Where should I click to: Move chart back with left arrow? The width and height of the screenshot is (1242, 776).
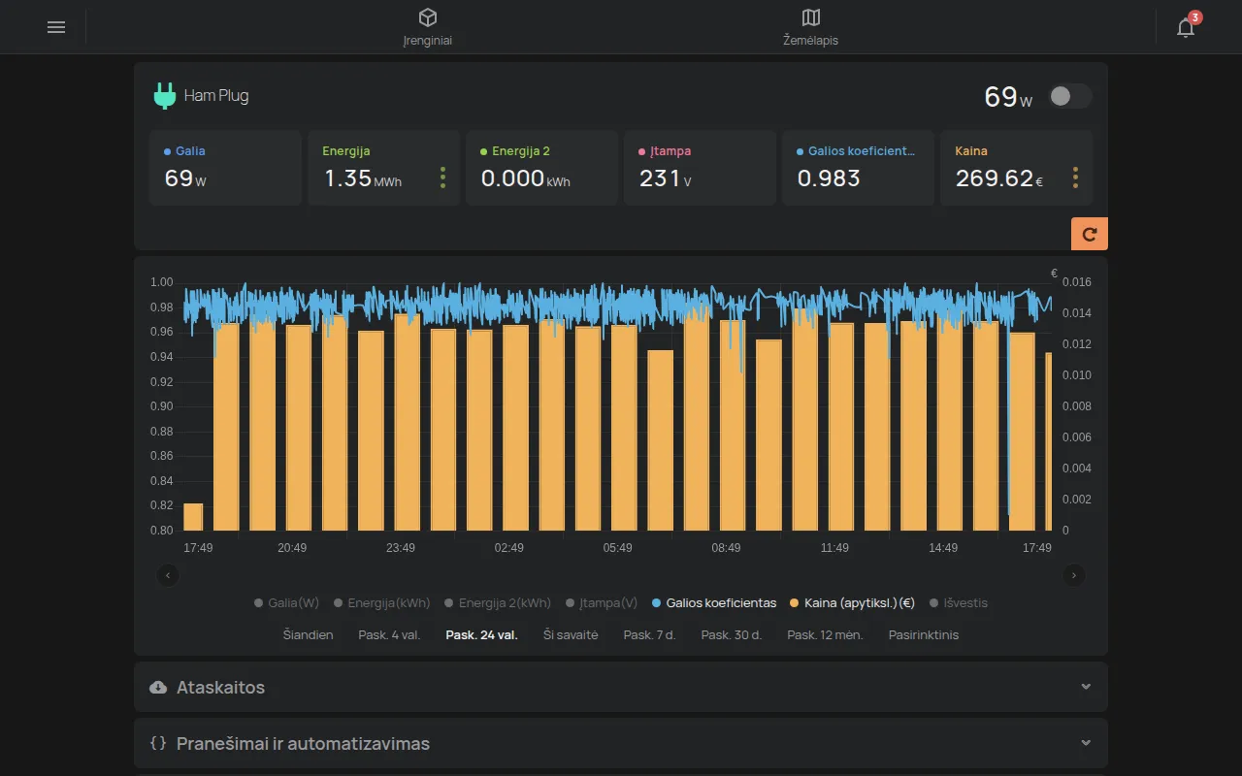[x=168, y=575]
